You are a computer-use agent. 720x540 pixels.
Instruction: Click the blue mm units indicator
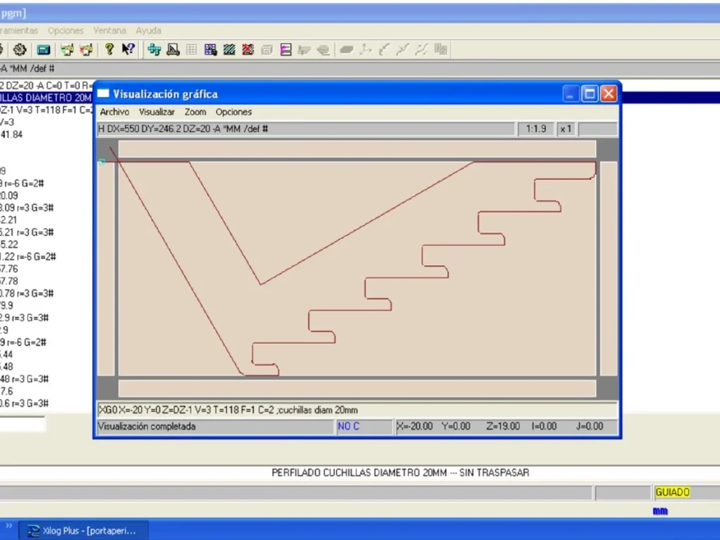click(x=660, y=511)
